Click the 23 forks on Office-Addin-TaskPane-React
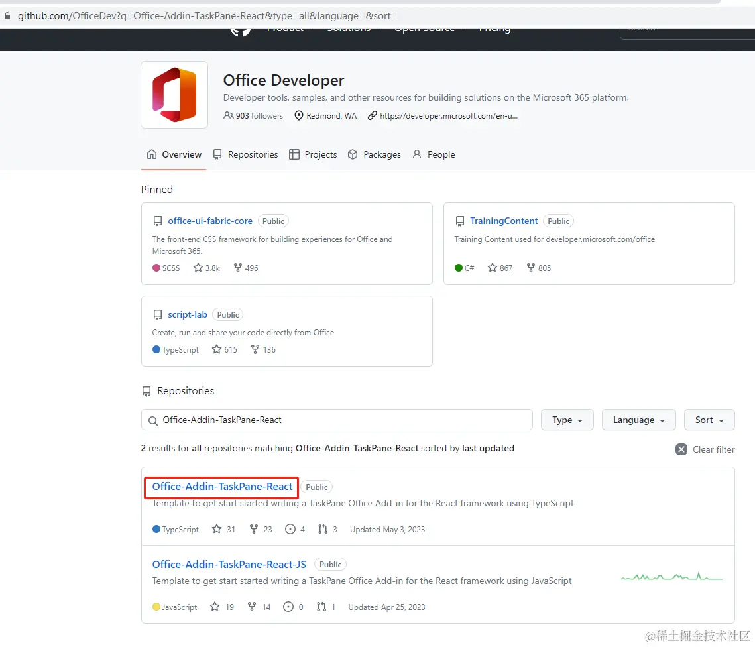Viewport: 755px width, 647px height. click(x=261, y=530)
